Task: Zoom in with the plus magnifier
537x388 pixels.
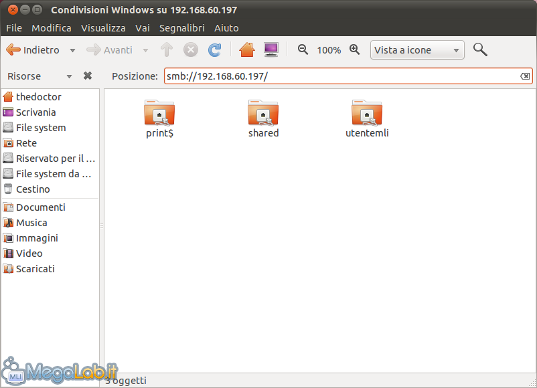Action: click(x=354, y=50)
